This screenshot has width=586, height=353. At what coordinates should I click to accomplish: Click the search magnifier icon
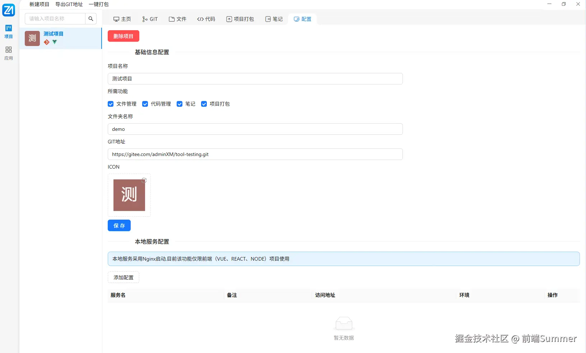click(x=91, y=19)
